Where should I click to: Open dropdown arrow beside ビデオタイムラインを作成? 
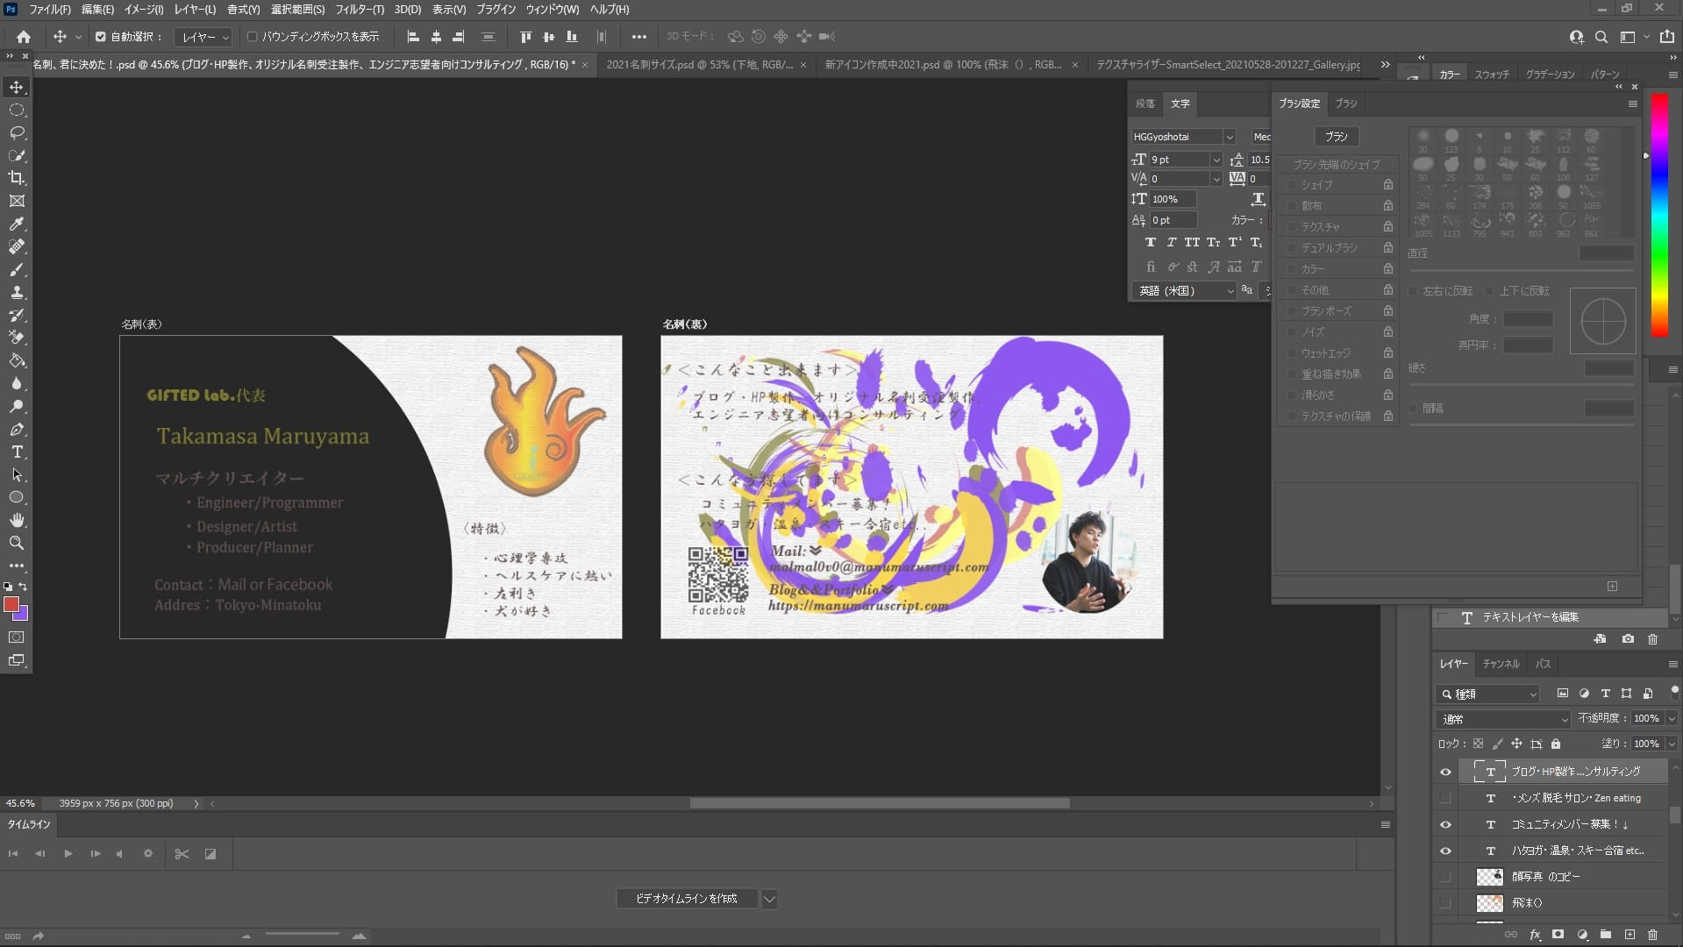pyautogui.click(x=769, y=899)
